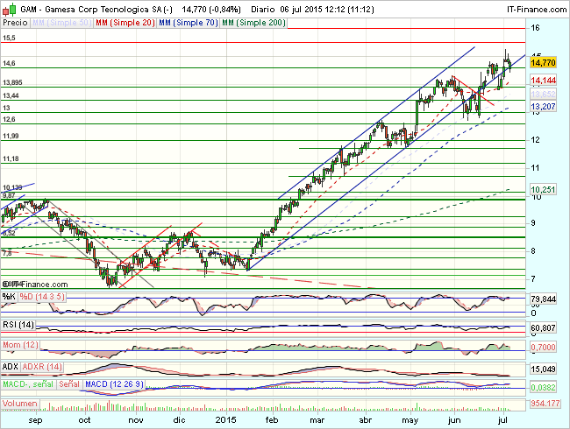Click the 60,807 RSI value
Image resolution: width=570 pixels, height=429 pixels.
[543, 328]
